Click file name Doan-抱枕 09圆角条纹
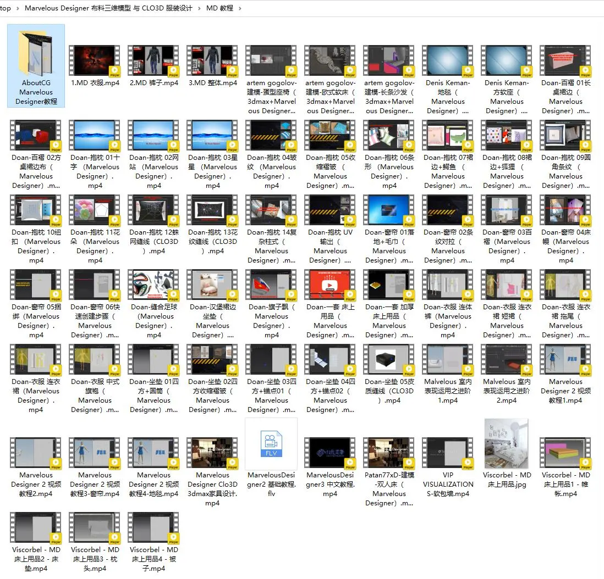The image size is (604, 579). (565, 171)
